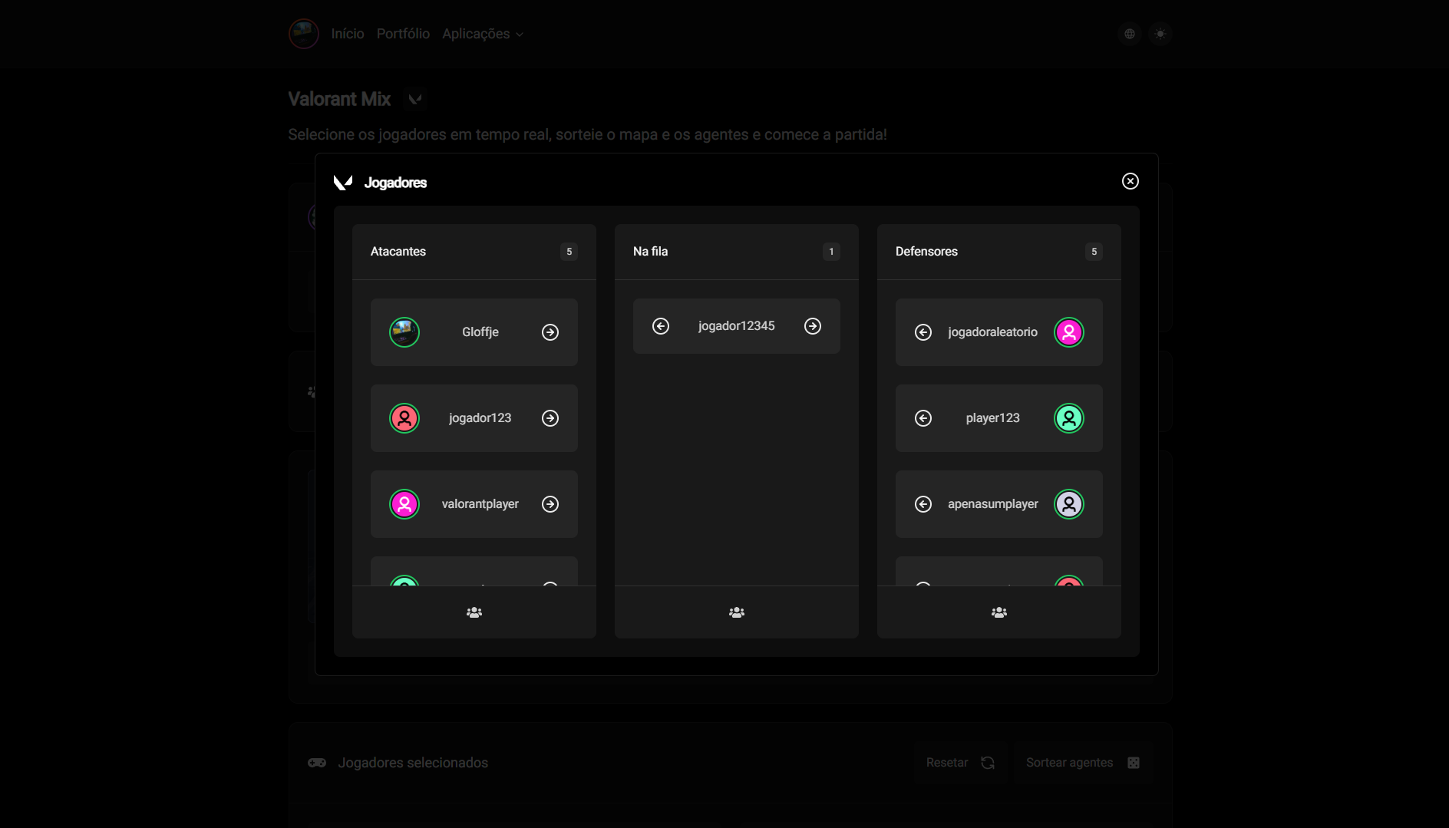Click the site profile logo avatar

(304, 34)
